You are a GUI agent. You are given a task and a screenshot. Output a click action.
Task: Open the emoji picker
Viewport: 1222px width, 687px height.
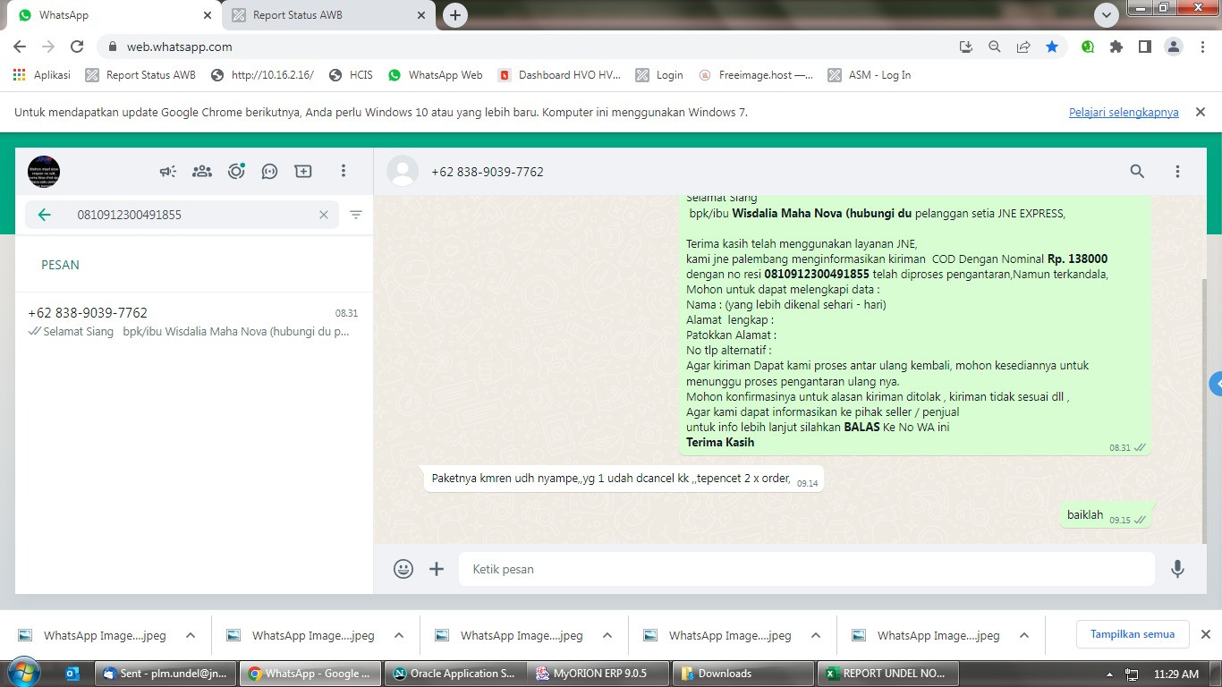coord(403,569)
